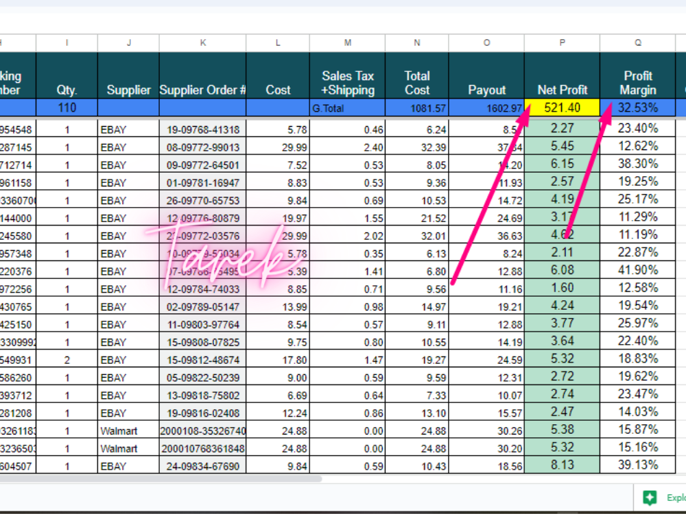Image resolution: width=686 pixels, height=514 pixels.
Task: Select net profit cell 8.13
Action: [563, 465]
